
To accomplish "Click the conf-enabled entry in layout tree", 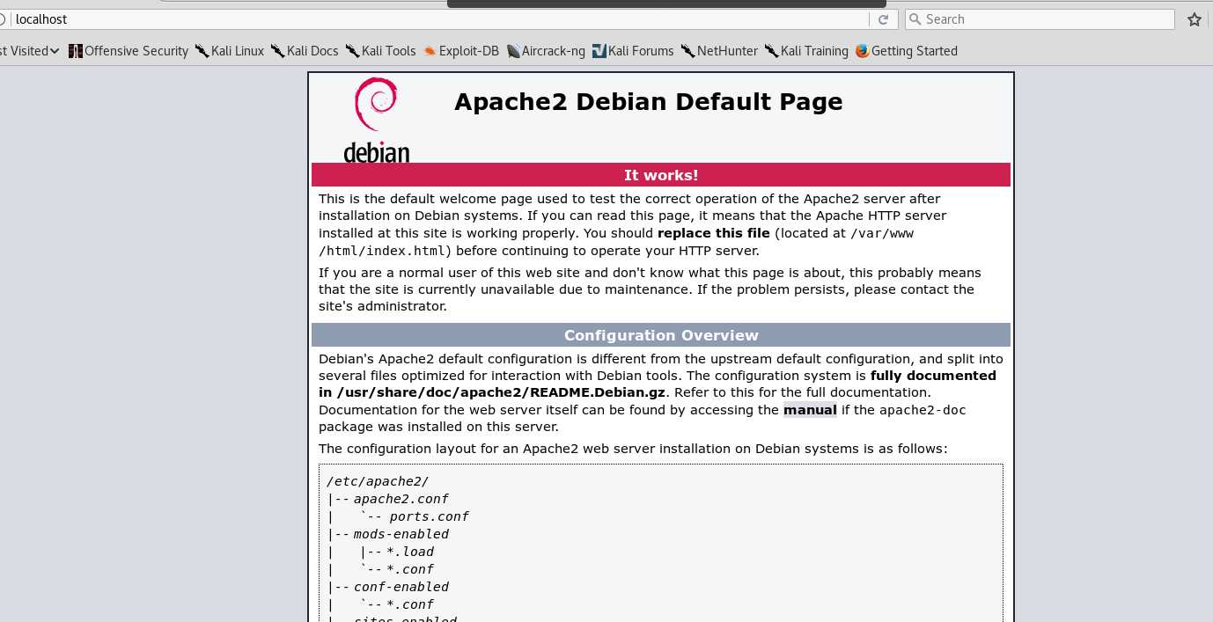I will click(401, 587).
